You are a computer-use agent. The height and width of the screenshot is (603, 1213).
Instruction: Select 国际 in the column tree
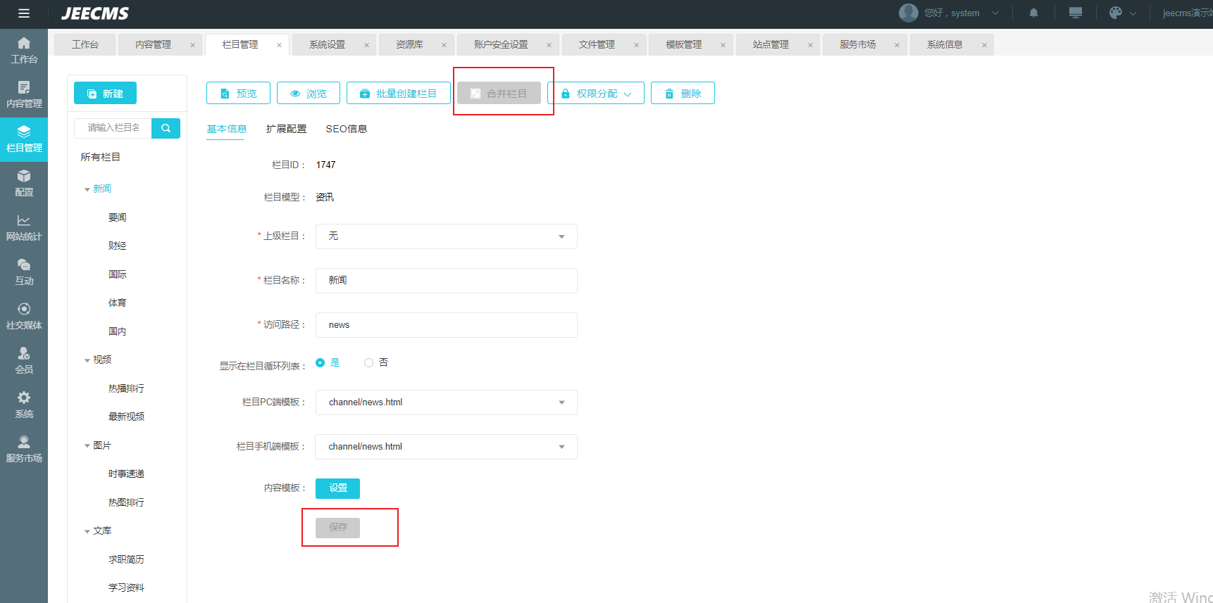pyautogui.click(x=118, y=275)
